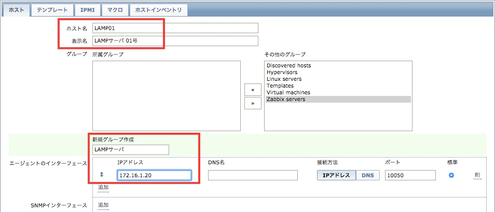495x212 pixels.
Task: Click the ポート field showing 10050
Action: [410, 175]
